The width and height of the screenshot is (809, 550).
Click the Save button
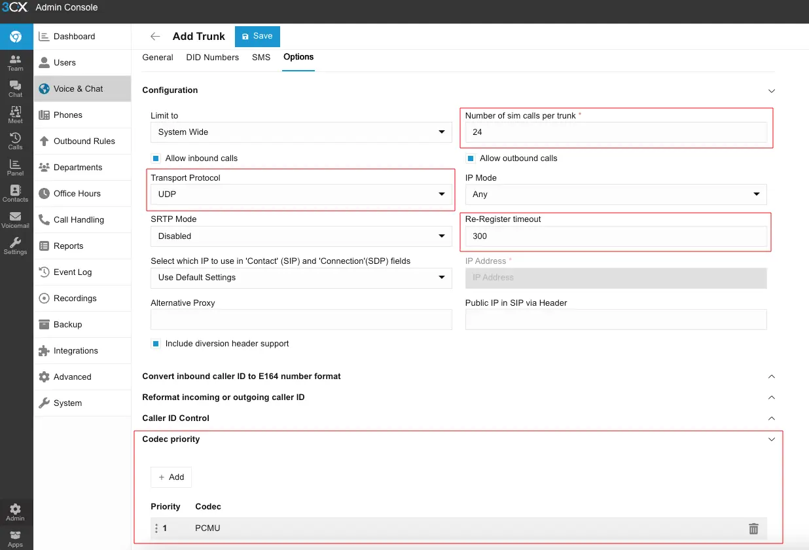click(257, 37)
